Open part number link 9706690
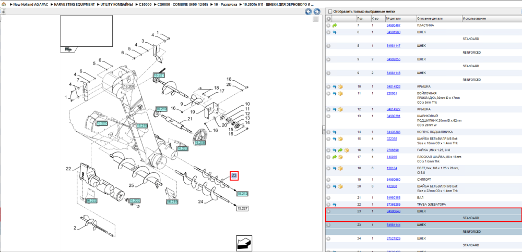The width and height of the screenshot is (522, 252). (x=393, y=150)
